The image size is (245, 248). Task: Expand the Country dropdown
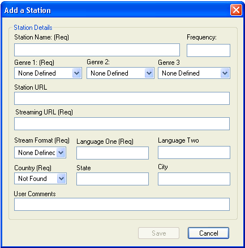click(x=40, y=178)
